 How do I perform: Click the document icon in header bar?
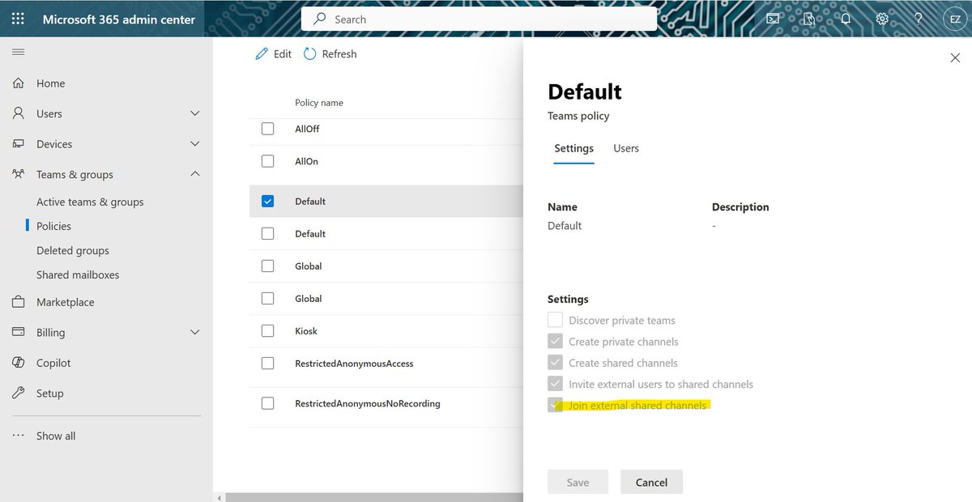tap(808, 19)
